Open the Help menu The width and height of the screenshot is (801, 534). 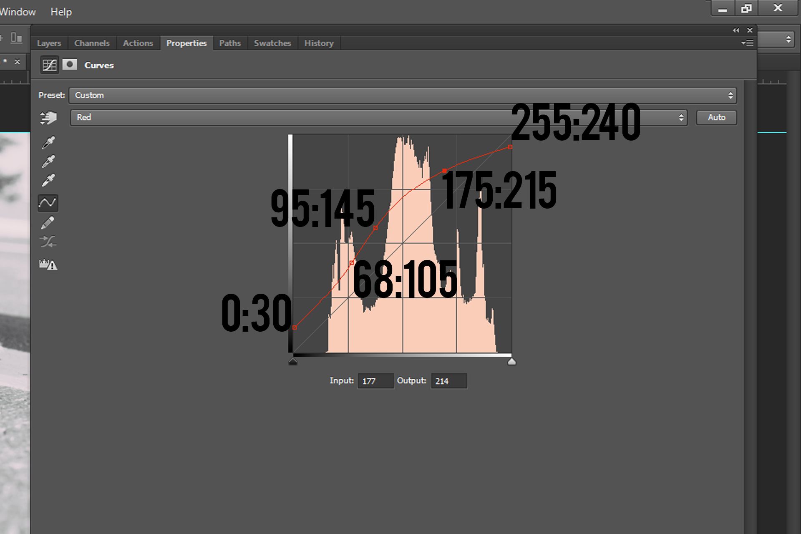(61, 11)
